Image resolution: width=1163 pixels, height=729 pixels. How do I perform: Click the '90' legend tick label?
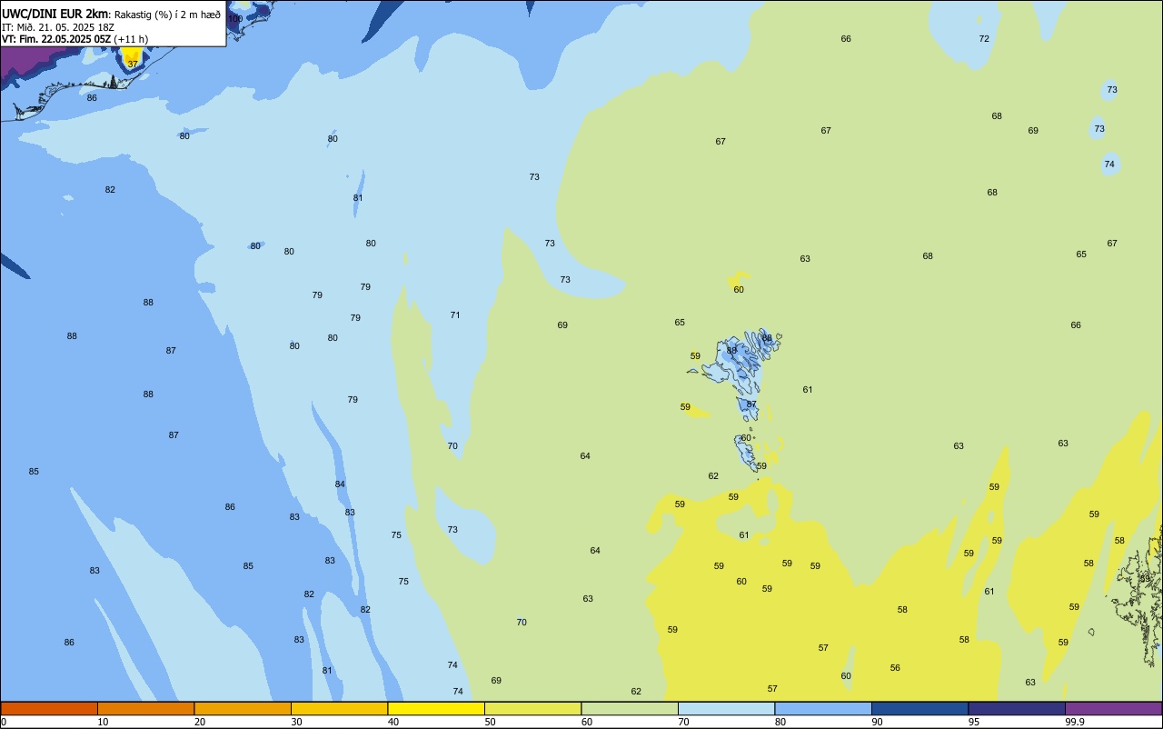(877, 722)
